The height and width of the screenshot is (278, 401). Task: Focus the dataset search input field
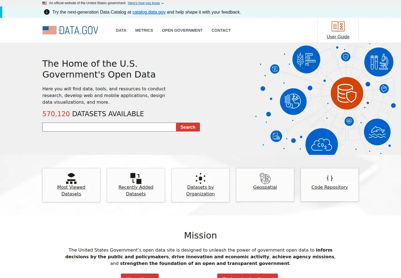click(x=109, y=127)
